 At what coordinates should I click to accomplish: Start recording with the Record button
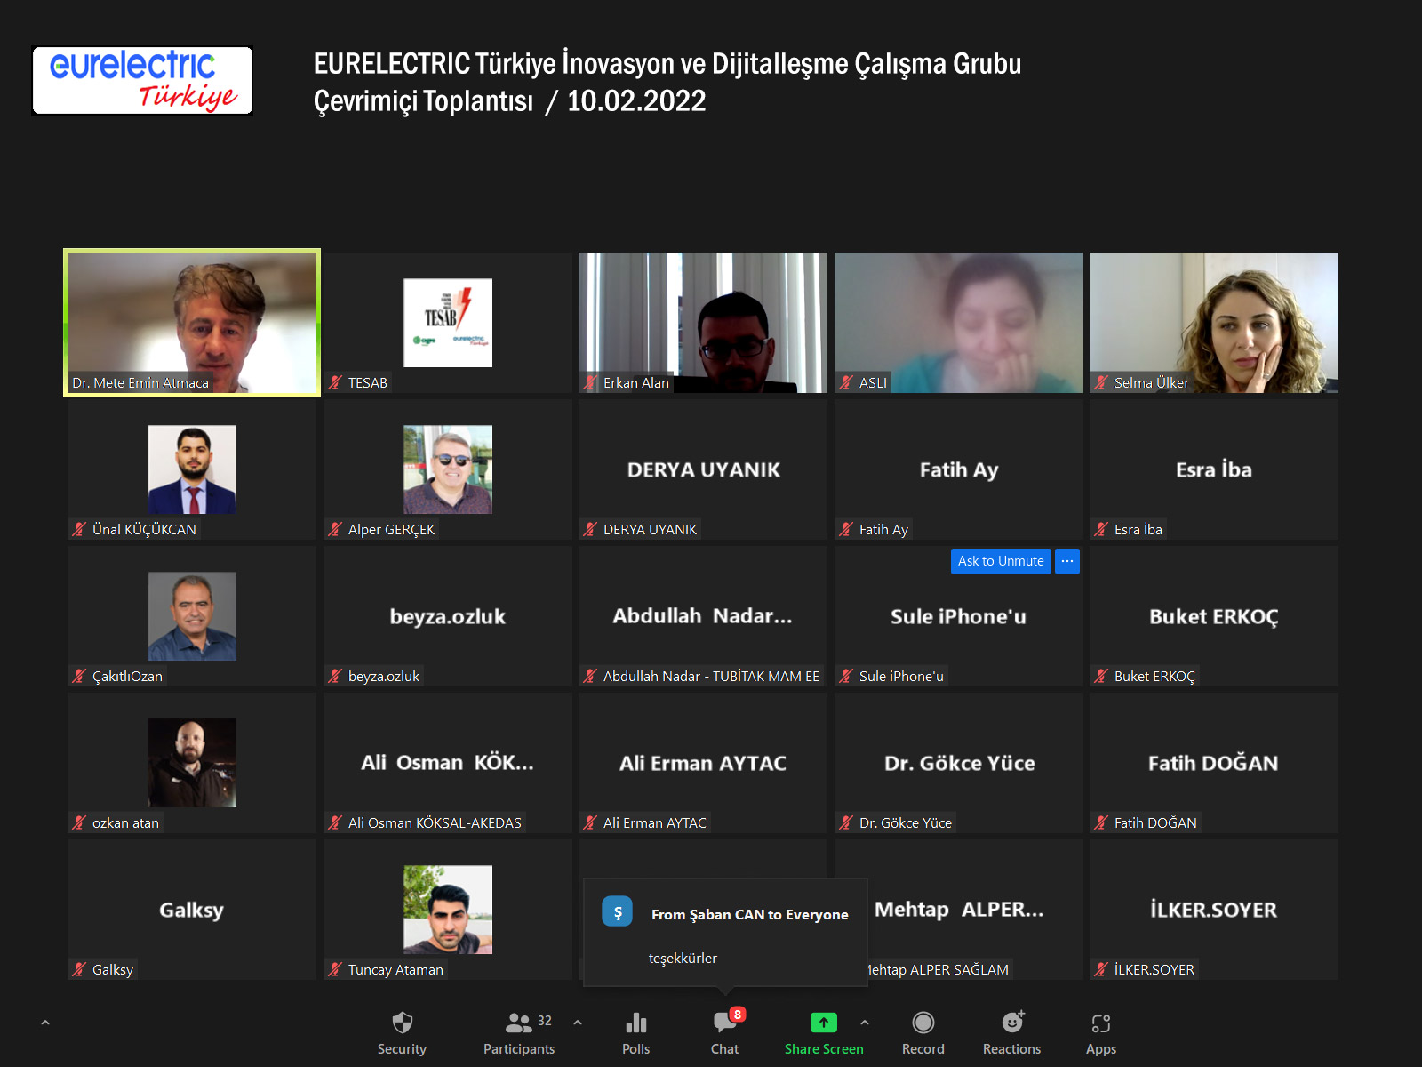point(923,1023)
